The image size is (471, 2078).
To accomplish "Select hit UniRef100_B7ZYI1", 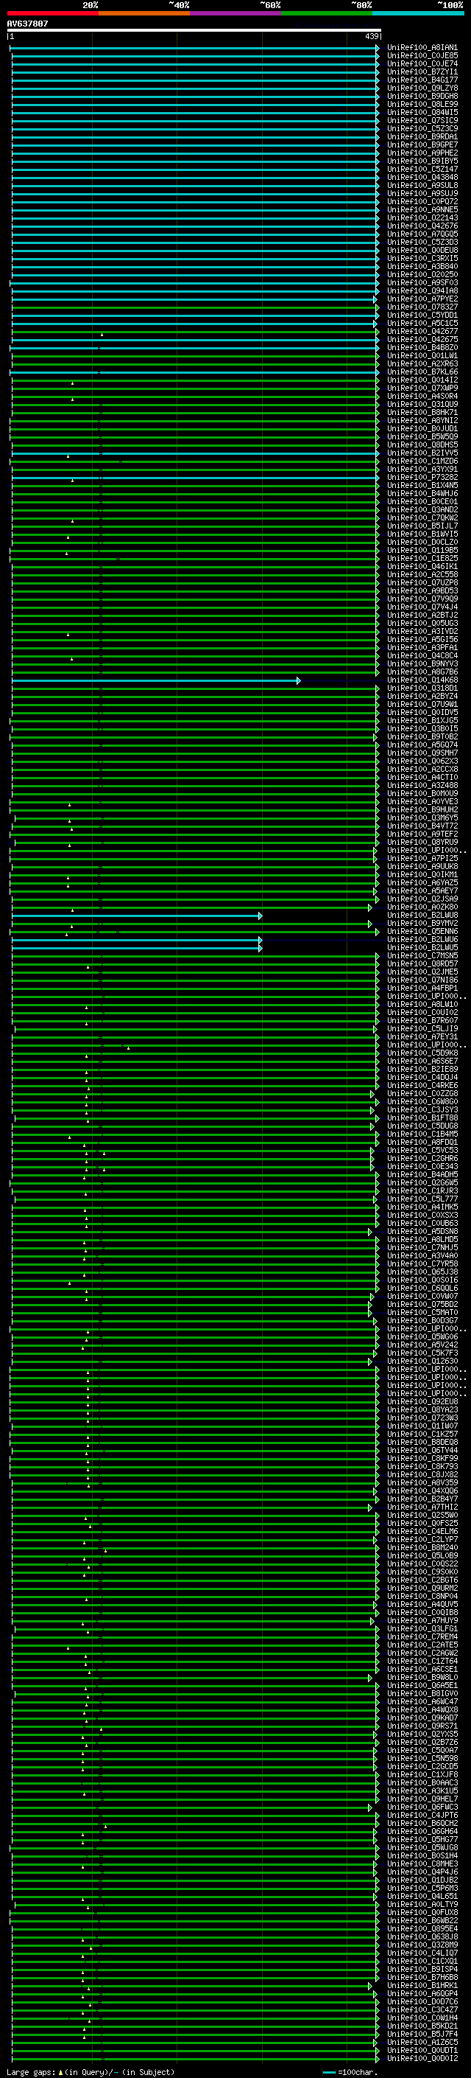I will 422,72.
